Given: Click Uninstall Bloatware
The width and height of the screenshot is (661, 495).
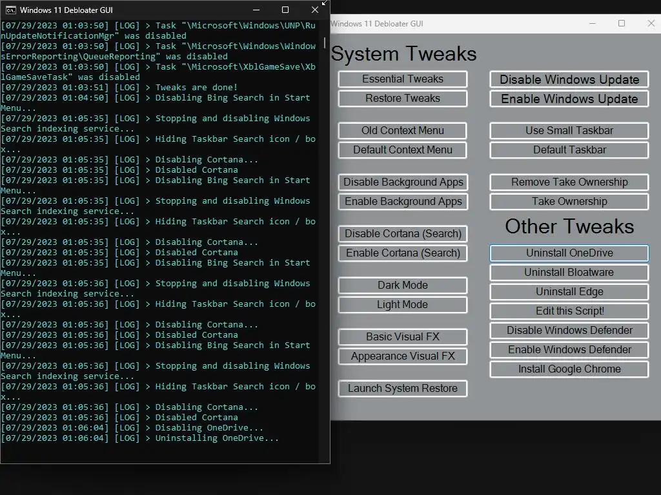Looking at the screenshot, I should tap(569, 273).
